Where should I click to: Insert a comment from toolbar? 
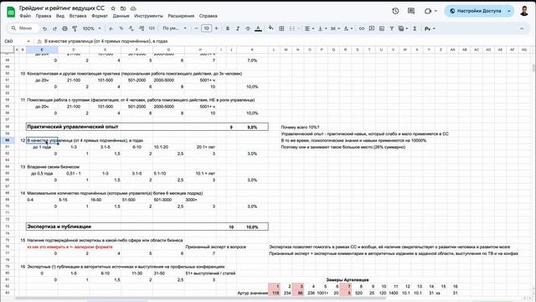[x=372, y=29]
